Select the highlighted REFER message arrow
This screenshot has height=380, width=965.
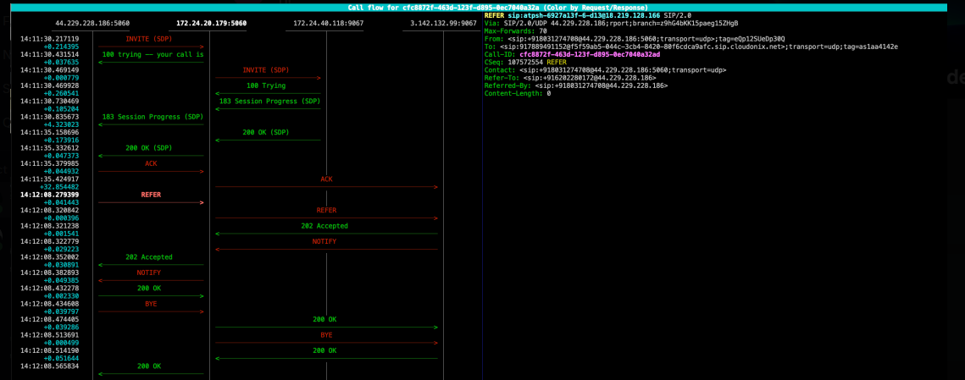[151, 196]
